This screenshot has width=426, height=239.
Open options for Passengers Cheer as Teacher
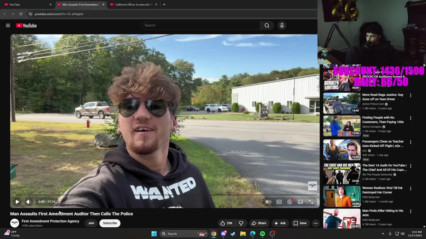click(411, 142)
